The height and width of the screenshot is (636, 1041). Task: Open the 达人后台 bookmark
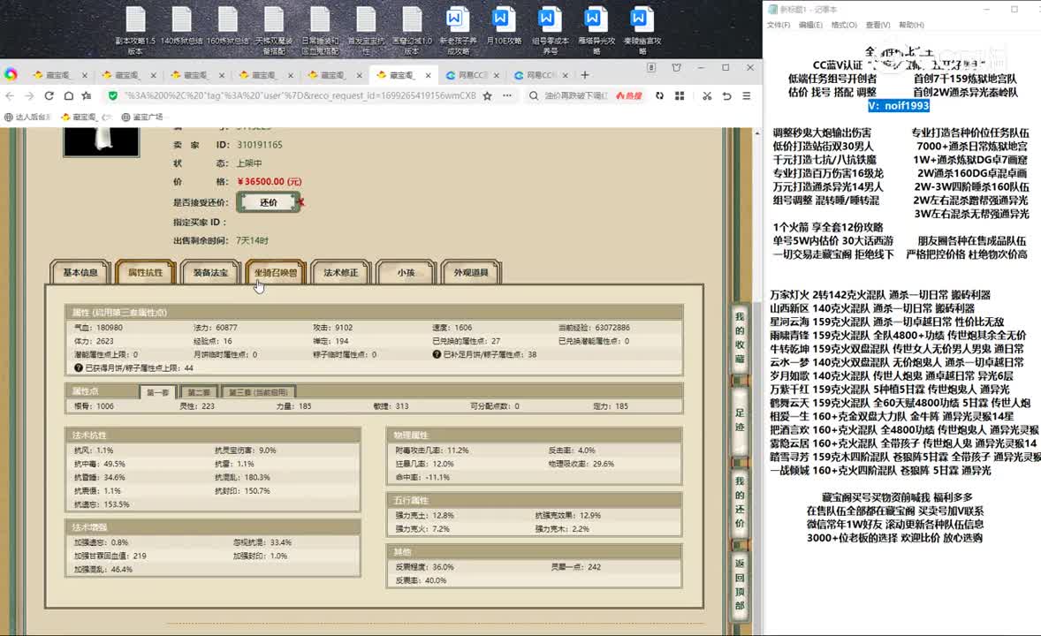click(27, 117)
